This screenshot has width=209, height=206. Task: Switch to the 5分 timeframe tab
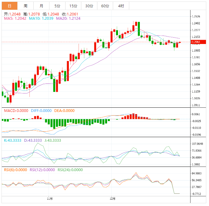(x=57, y=6)
